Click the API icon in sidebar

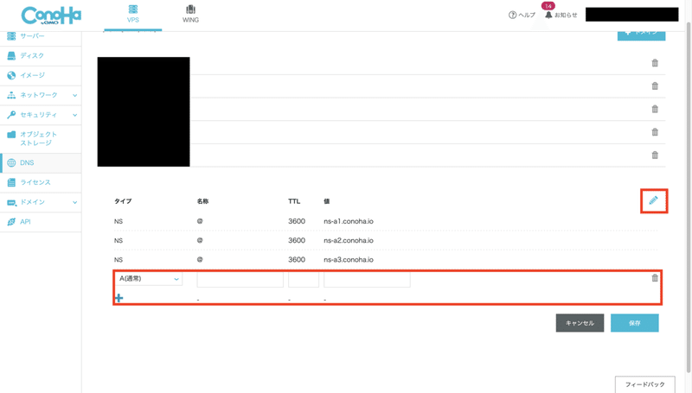point(11,222)
